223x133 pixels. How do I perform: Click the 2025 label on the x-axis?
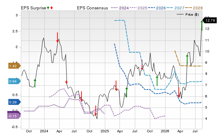(x=105, y=131)
